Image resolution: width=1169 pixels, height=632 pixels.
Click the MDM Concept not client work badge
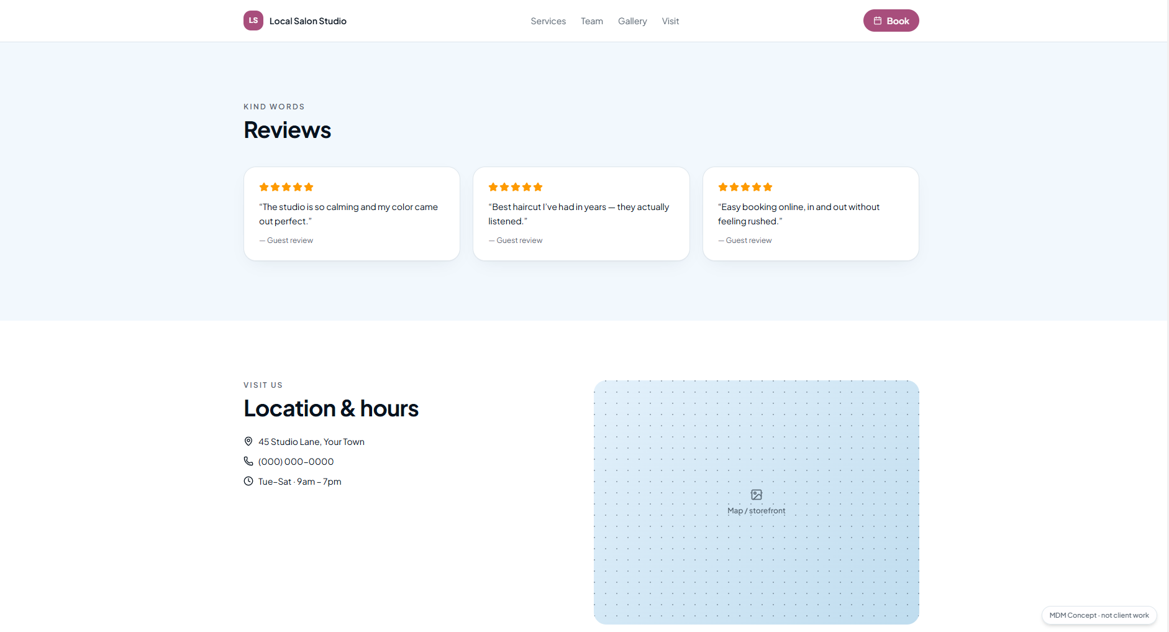[x=1099, y=615]
